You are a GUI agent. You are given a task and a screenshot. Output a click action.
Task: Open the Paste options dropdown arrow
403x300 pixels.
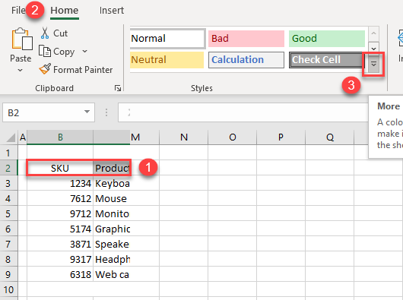pos(21,70)
